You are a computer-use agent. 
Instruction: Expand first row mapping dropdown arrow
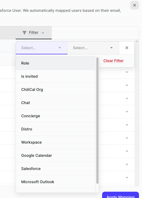pos(127,72)
